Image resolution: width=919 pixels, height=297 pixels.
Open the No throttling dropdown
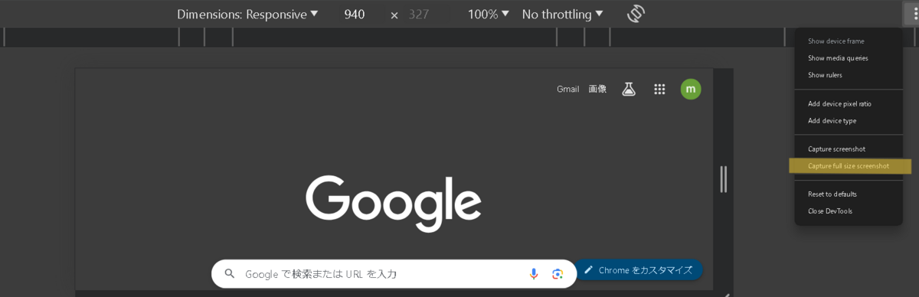pos(562,14)
